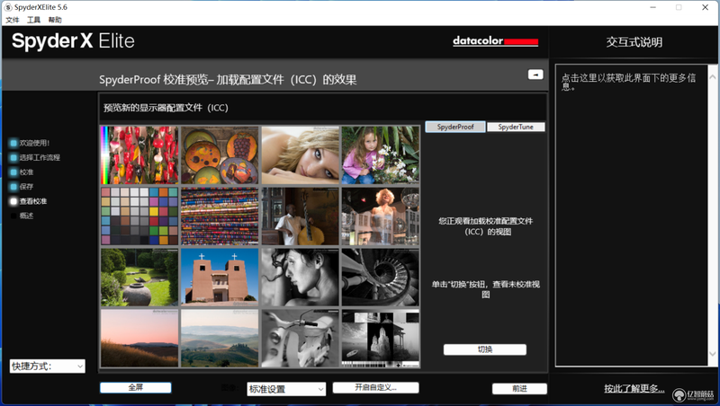Image resolution: width=720 pixels, height=406 pixels.
Task: Click the datacolor logo
Action: click(495, 40)
